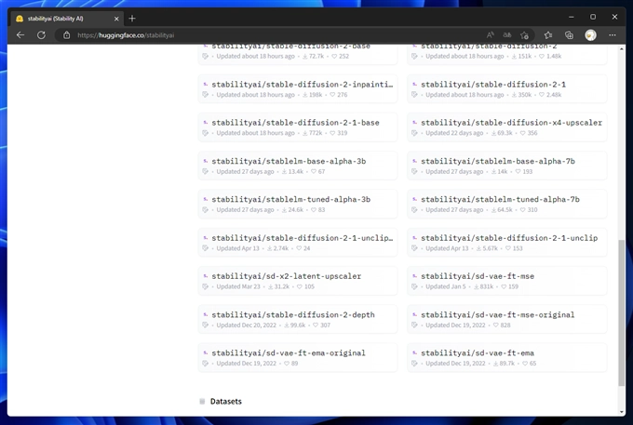Viewport: 633px width, 425px height.
Task: Open stabilityai/sd-vae-ft-ema-original model
Action: [298, 358]
